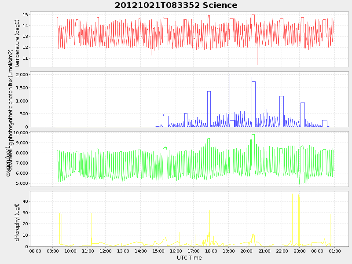Click the oxygen axis value 6,000
352x264 pixels.
(22, 173)
